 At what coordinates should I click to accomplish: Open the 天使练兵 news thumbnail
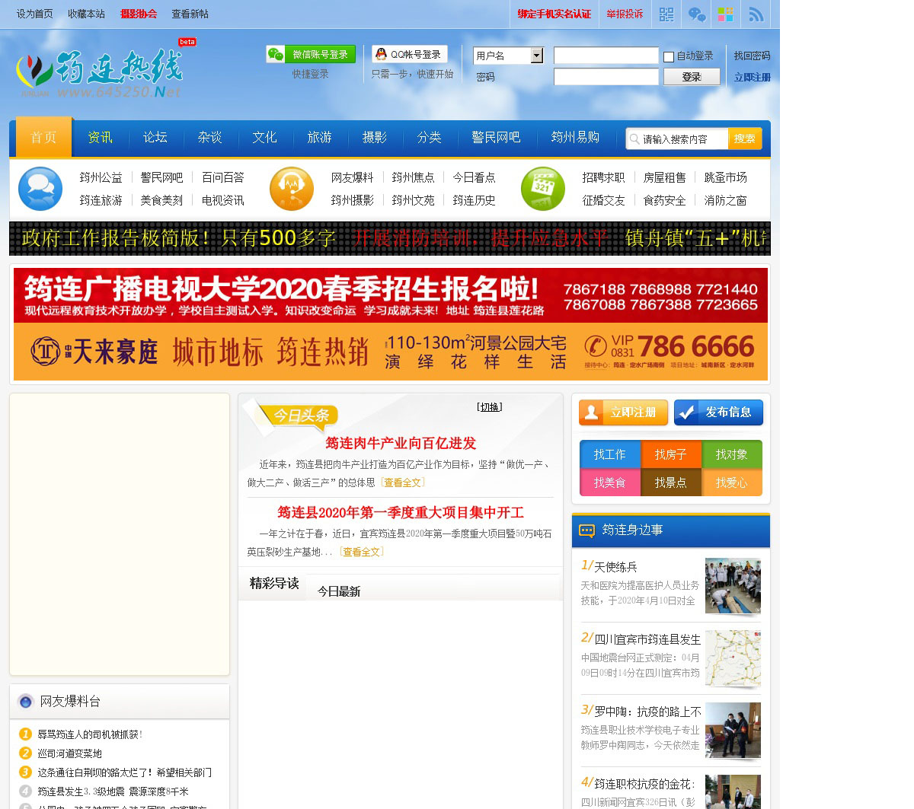coord(733,585)
